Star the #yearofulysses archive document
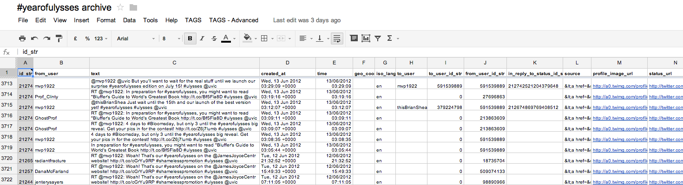683x185 pixels. (x=120, y=7)
